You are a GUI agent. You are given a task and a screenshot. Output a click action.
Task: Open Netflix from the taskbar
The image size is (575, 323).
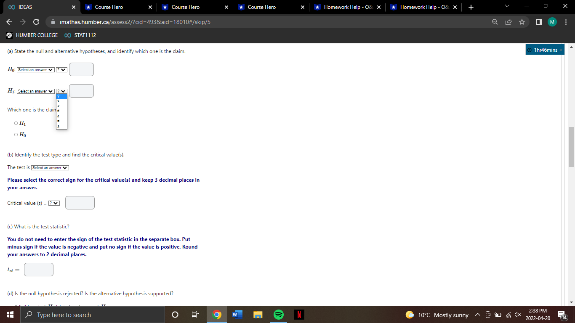pyautogui.click(x=299, y=315)
